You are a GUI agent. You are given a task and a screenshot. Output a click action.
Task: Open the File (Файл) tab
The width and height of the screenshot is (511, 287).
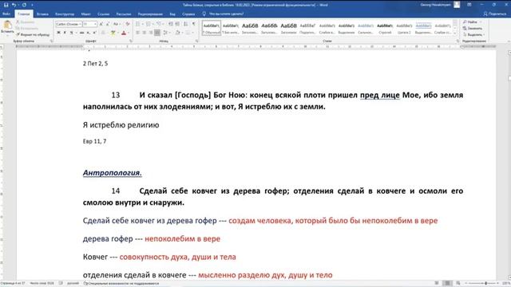point(6,14)
